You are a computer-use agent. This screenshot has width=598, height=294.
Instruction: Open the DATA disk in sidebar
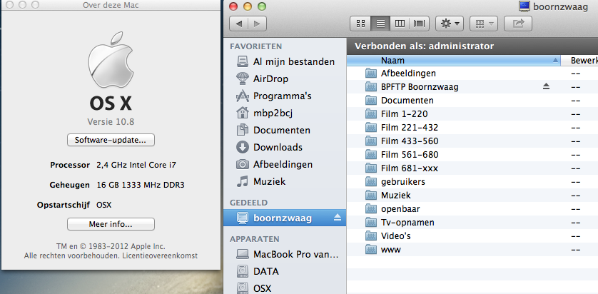(x=285, y=271)
